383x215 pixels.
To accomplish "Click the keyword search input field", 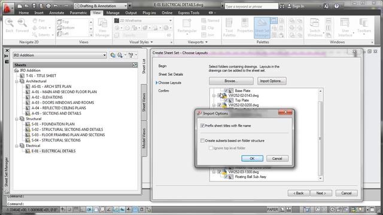I will [x=251, y=7].
